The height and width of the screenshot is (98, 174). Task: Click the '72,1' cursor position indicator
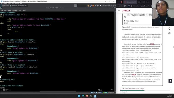pyautogui.click(x=100, y=90)
